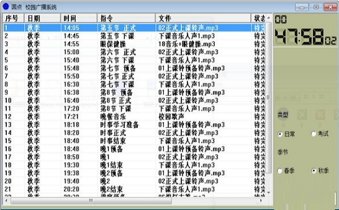Viewport: 339px width, 210px height.
Task: Select row 9 第8节 预备
Action: [134, 92]
